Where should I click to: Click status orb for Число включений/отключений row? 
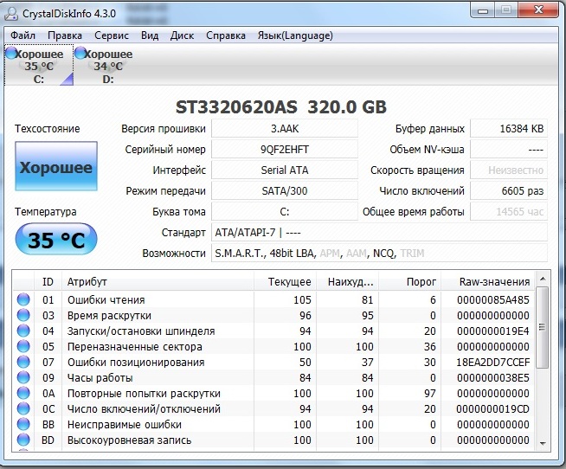tap(23, 408)
